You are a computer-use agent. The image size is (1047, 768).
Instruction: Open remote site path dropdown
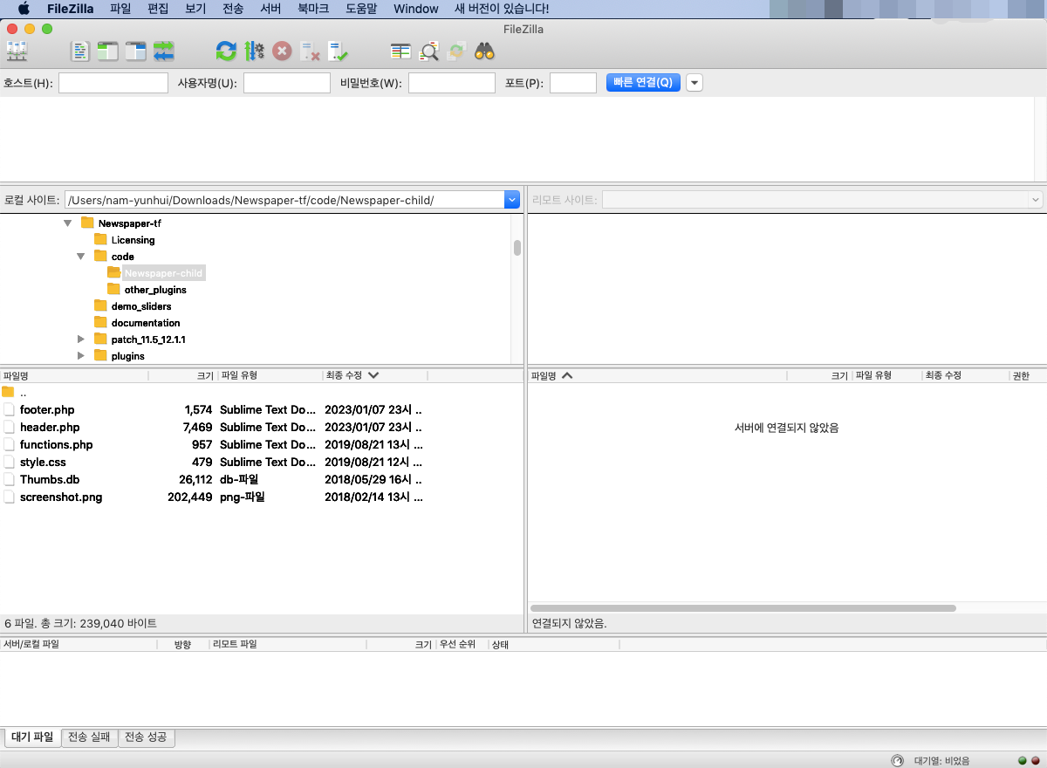click(1036, 200)
